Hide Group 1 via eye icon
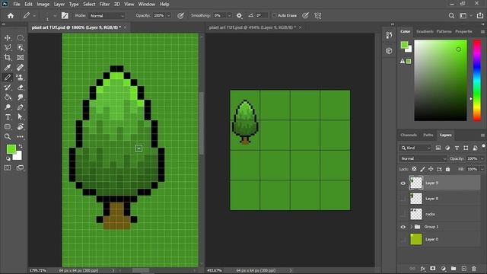This screenshot has width=487, height=274. tap(403, 227)
